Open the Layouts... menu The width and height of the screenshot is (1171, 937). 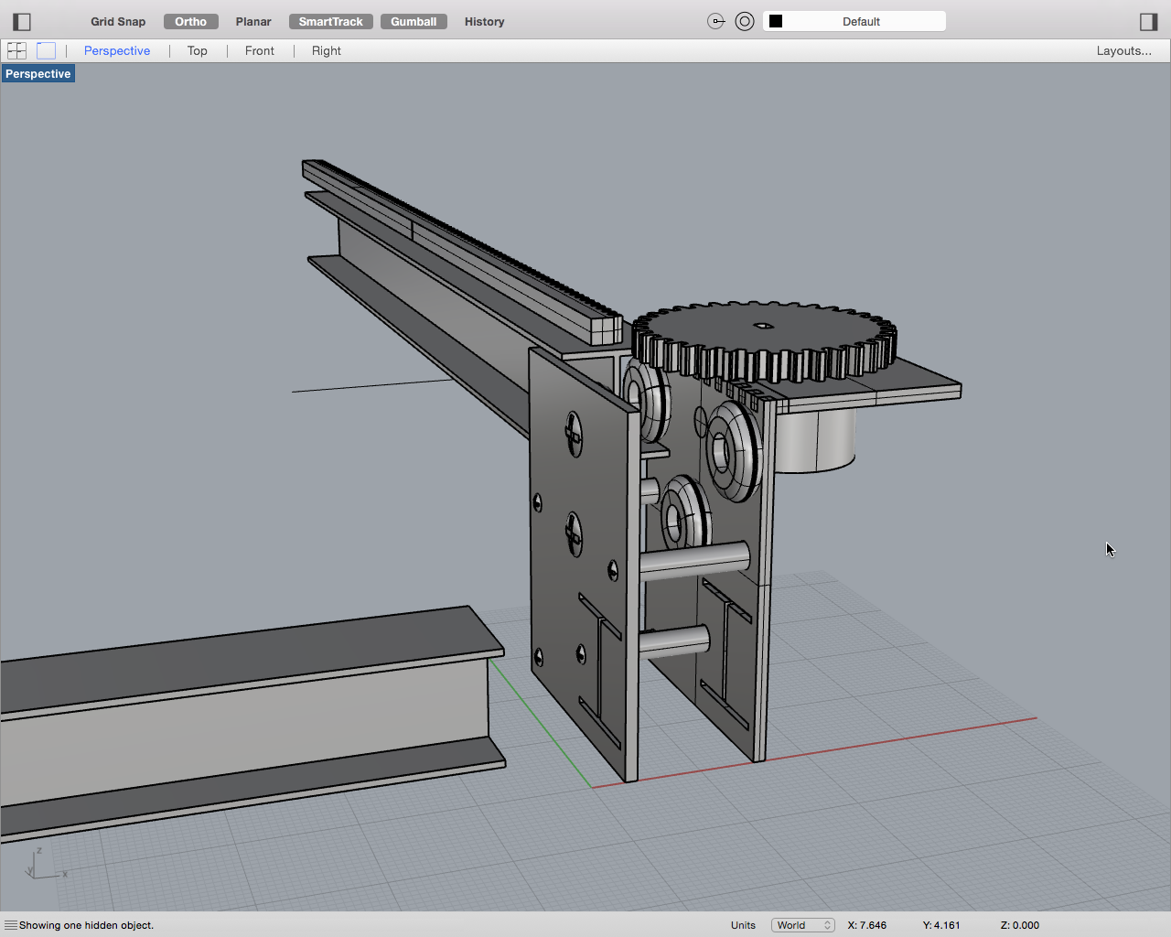(x=1124, y=50)
